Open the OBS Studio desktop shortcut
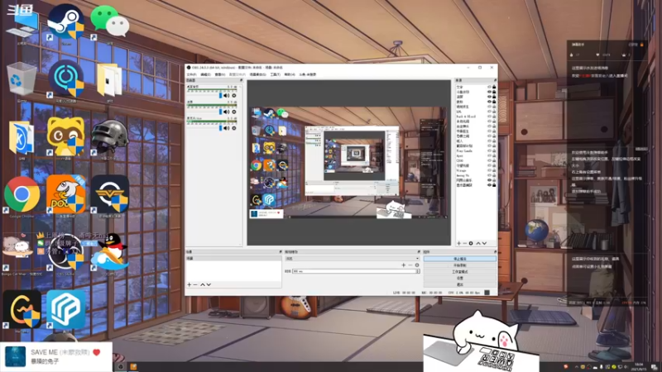The image size is (662, 372). coord(65,254)
